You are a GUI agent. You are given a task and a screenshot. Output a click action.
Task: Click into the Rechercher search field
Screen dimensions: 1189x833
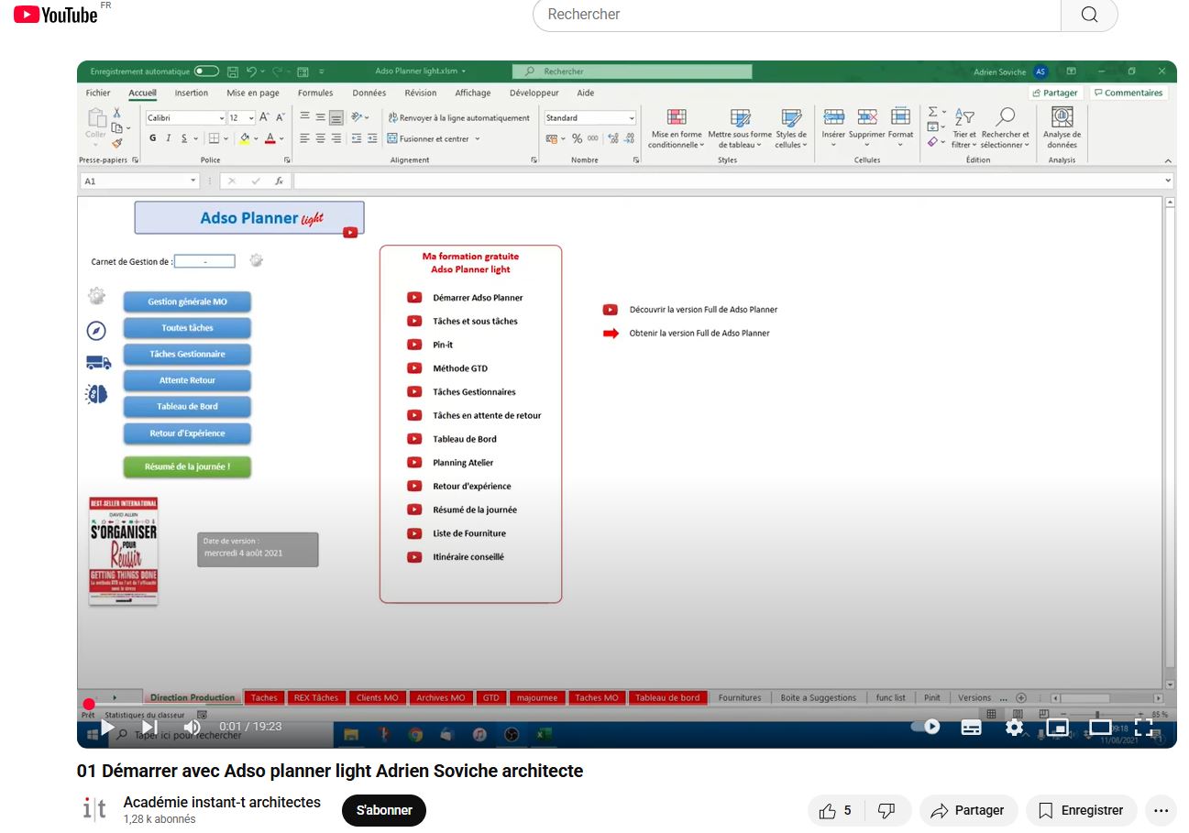point(796,15)
